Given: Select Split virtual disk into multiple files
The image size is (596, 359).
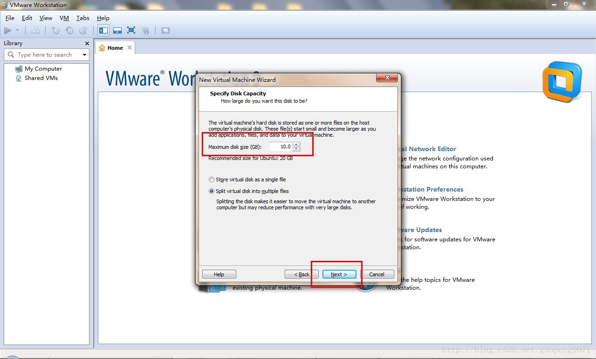Looking at the screenshot, I should click(x=249, y=191).
